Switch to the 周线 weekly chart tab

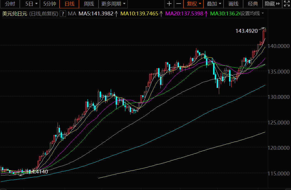click(x=89, y=4)
